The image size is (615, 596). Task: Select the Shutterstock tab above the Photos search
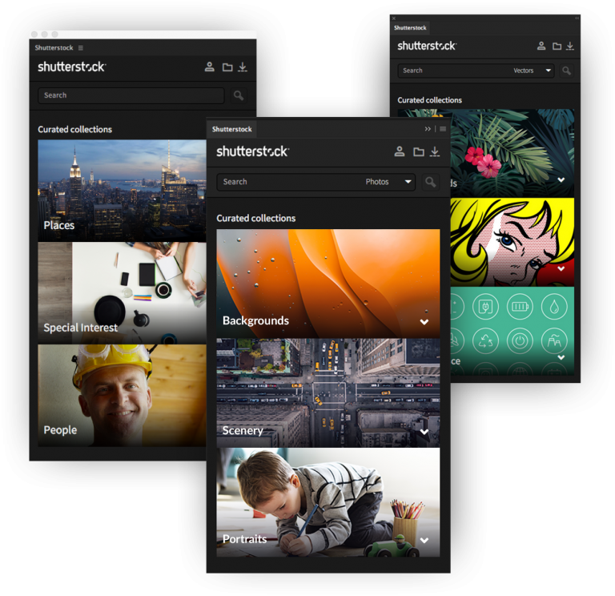pos(232,129)
